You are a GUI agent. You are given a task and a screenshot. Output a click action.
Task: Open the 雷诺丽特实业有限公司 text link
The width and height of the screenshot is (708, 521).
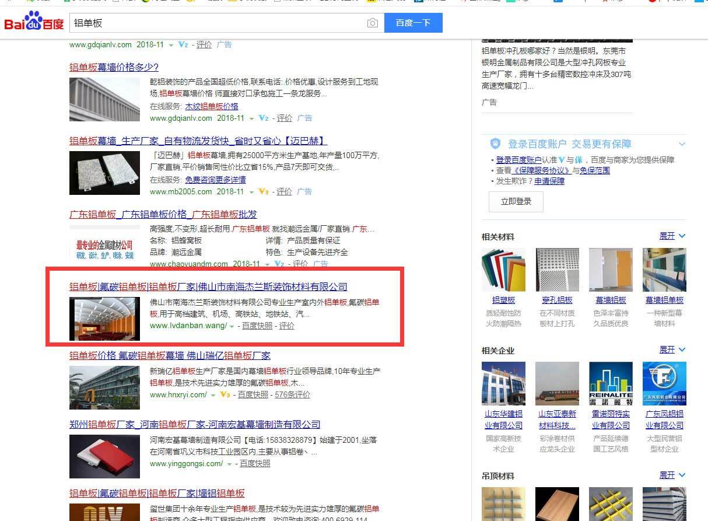(x=611, y=419)
